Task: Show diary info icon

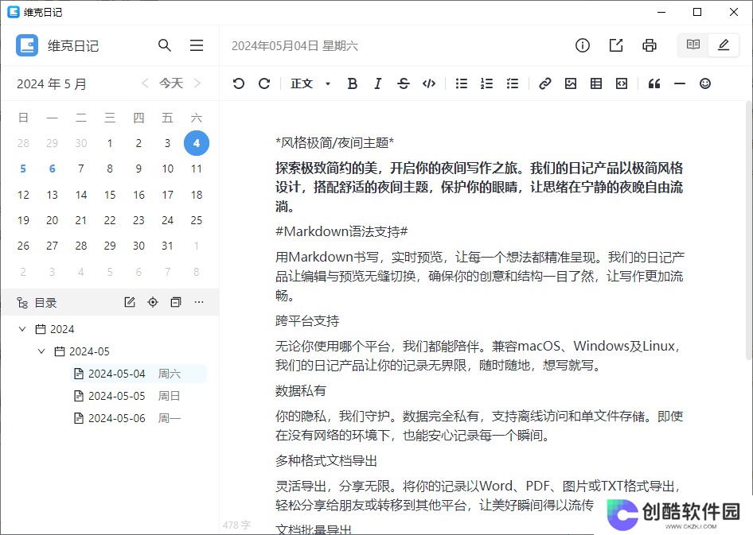Action: 583,45
